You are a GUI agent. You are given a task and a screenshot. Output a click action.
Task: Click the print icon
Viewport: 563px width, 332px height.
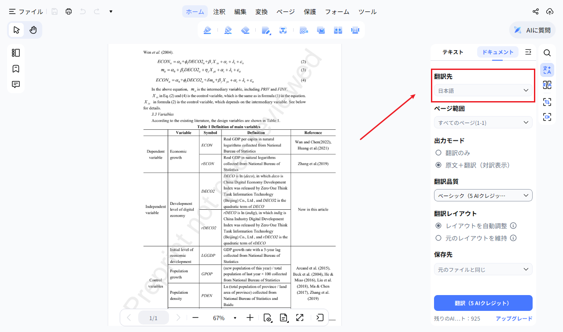(x=69, y=11)
